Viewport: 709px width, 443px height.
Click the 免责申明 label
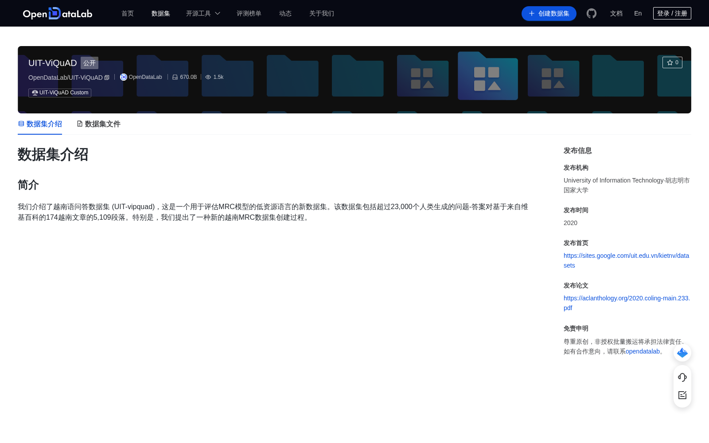pos(576,328)
